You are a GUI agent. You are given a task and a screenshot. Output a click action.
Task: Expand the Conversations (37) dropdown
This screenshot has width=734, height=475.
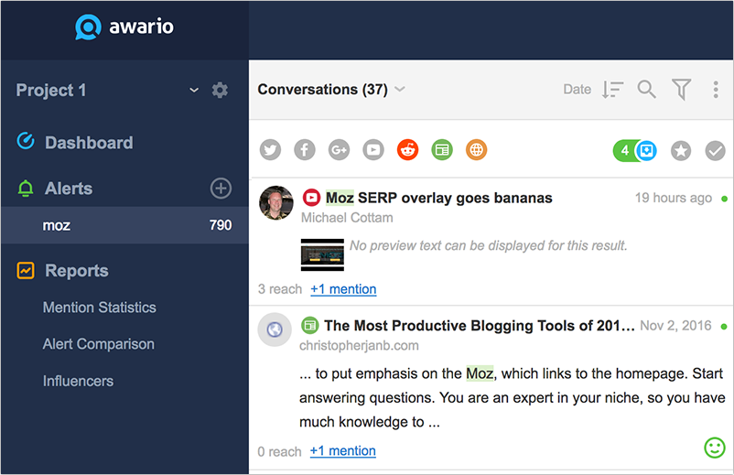(400, 90)
